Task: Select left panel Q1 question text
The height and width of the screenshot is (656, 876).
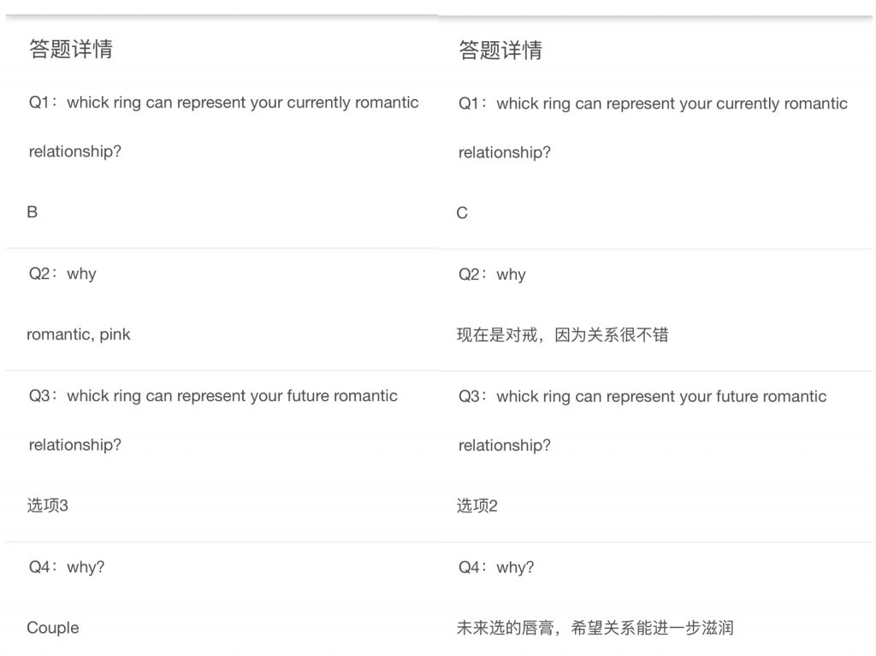Action: click(x=223, y=127)
